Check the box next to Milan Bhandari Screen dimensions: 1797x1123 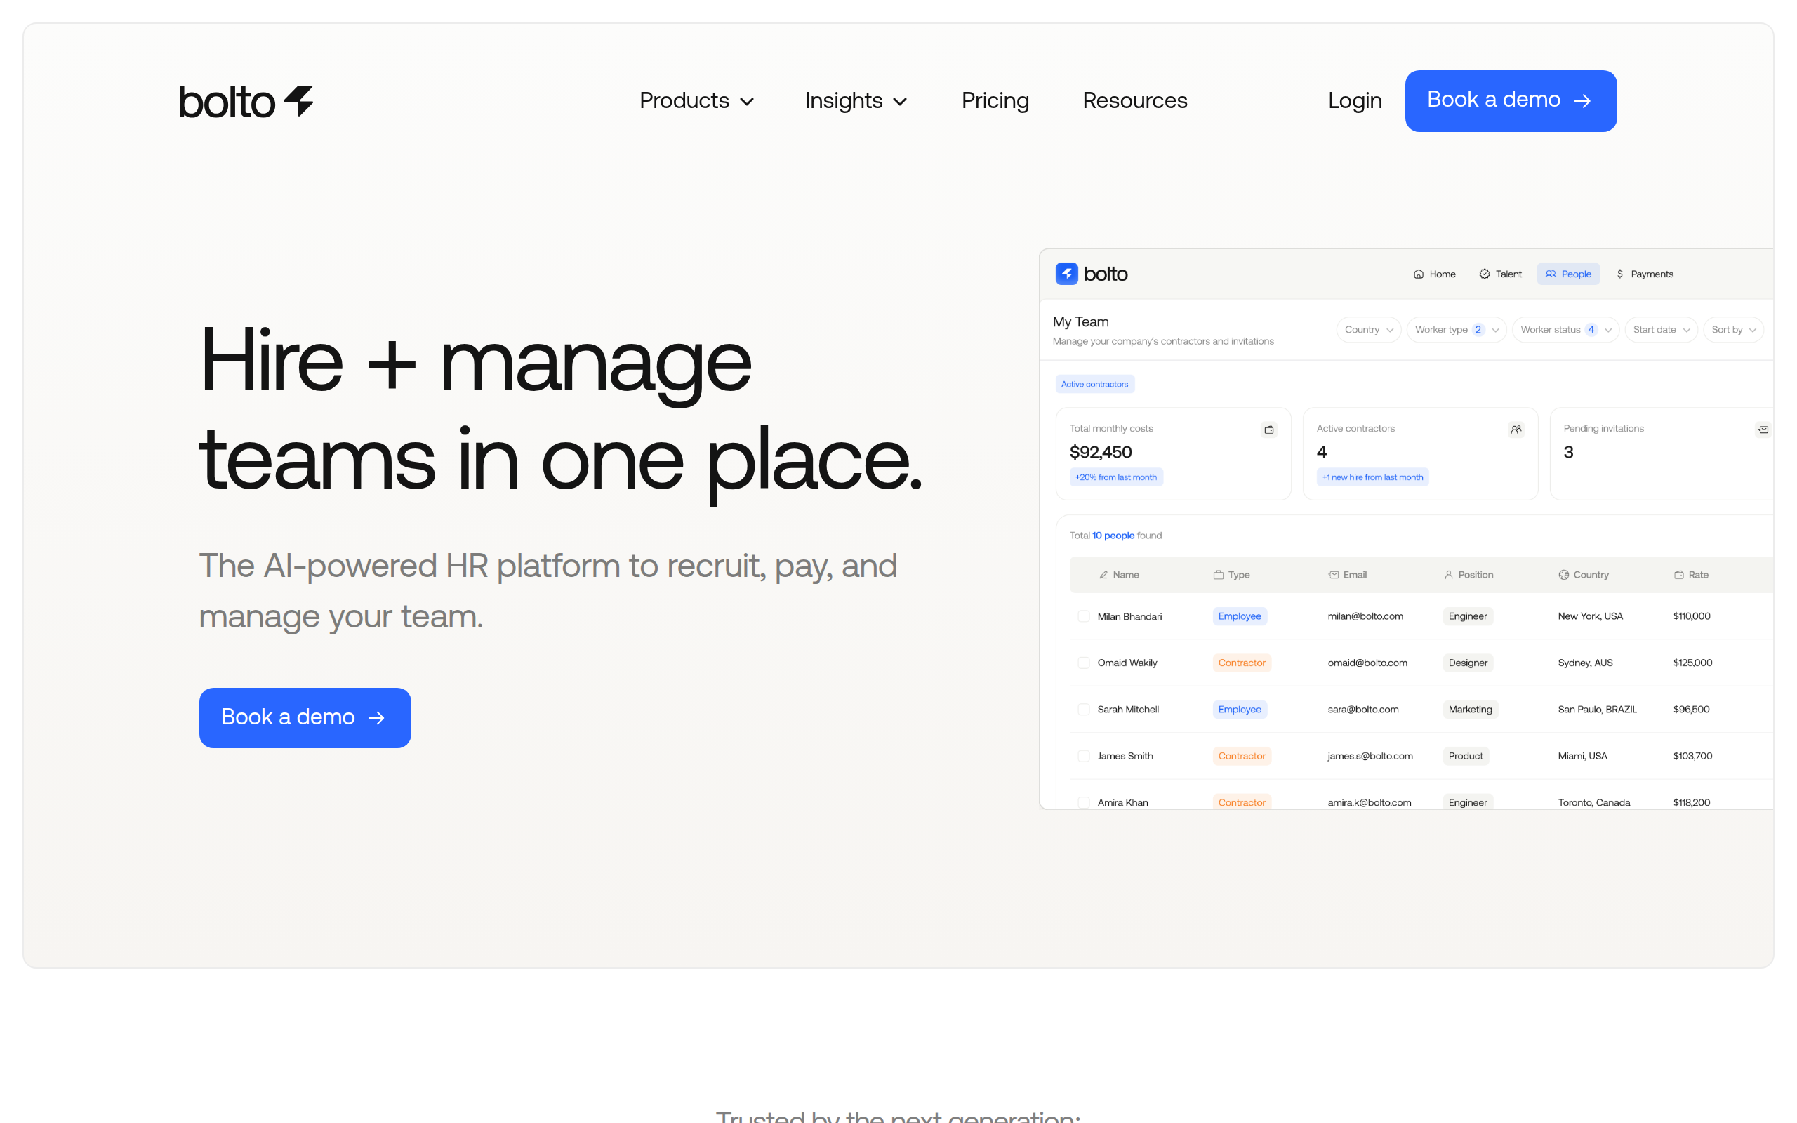pos(1083,616)
